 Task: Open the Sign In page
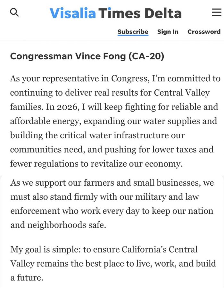click(168, 32)
